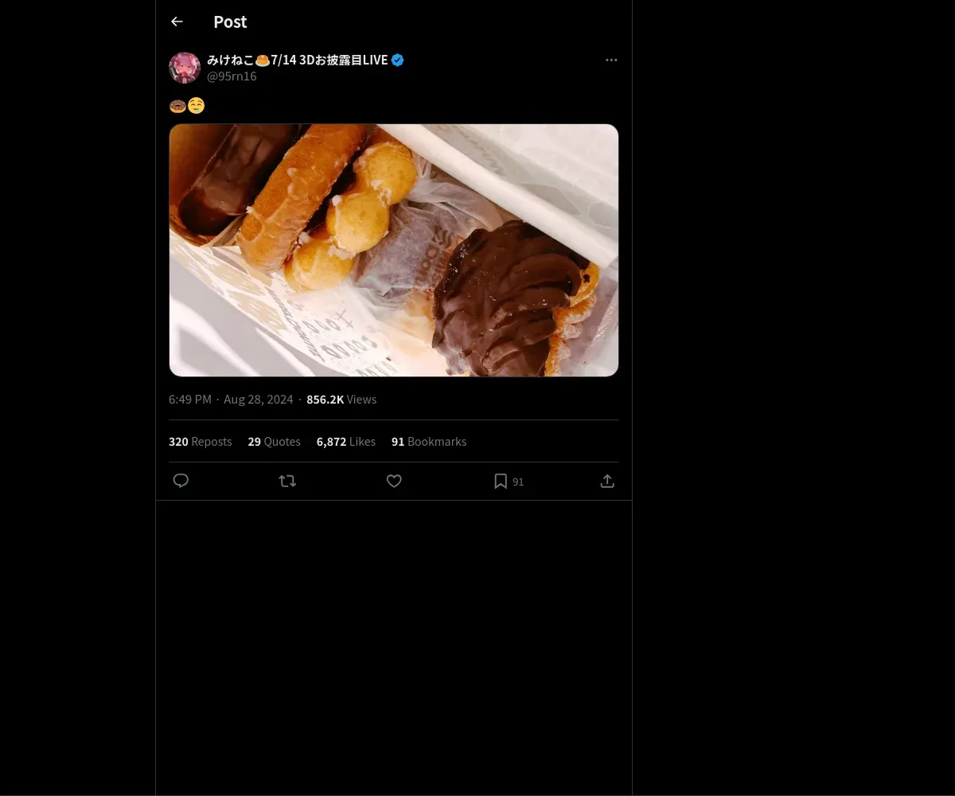
Task: Share the post using the upload icon
Action: point(607,481)
